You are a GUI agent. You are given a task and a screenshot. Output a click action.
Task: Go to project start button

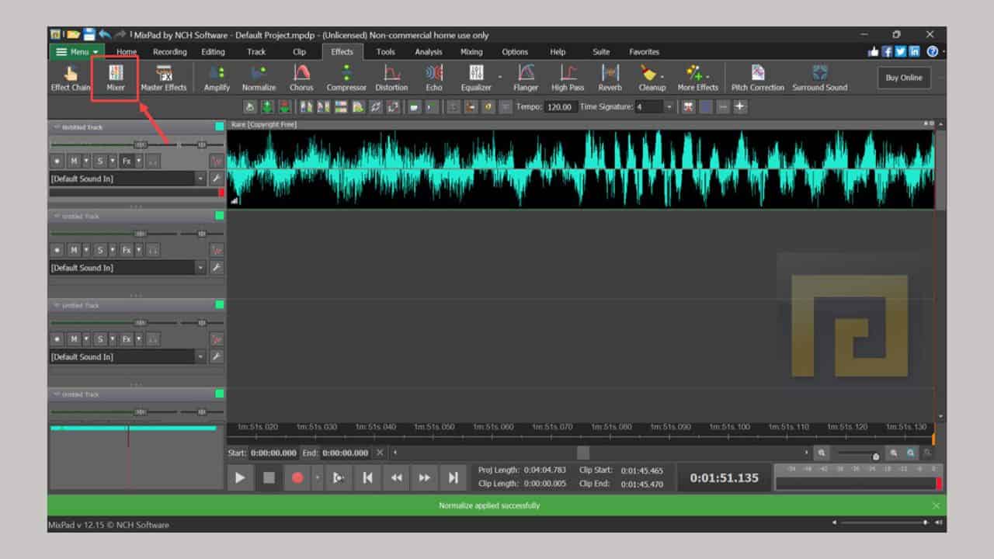point(368,477)
